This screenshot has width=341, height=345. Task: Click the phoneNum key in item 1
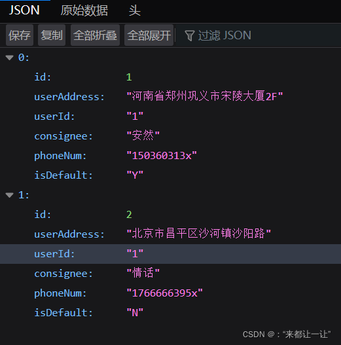[x=60, y=293]
